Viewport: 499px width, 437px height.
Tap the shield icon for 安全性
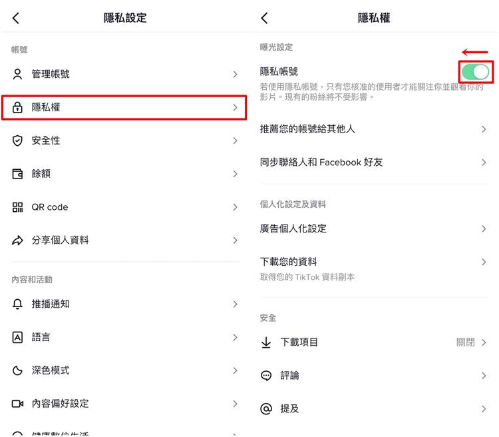[x=18, y=141]
